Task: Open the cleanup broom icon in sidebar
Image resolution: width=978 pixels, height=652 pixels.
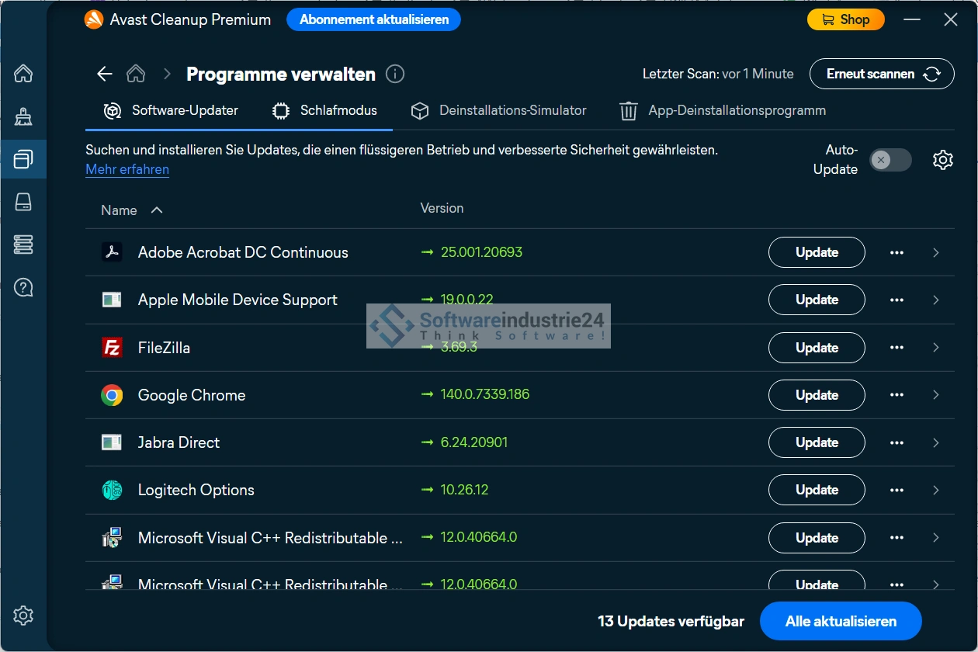Action: [23, 117]
